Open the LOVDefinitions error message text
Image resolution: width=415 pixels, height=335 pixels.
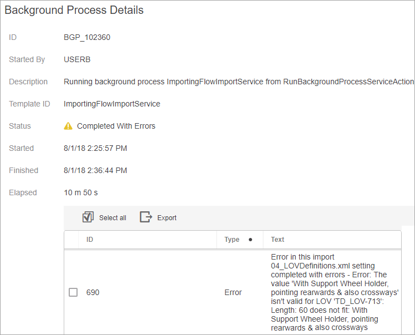(x=335, y=292)
